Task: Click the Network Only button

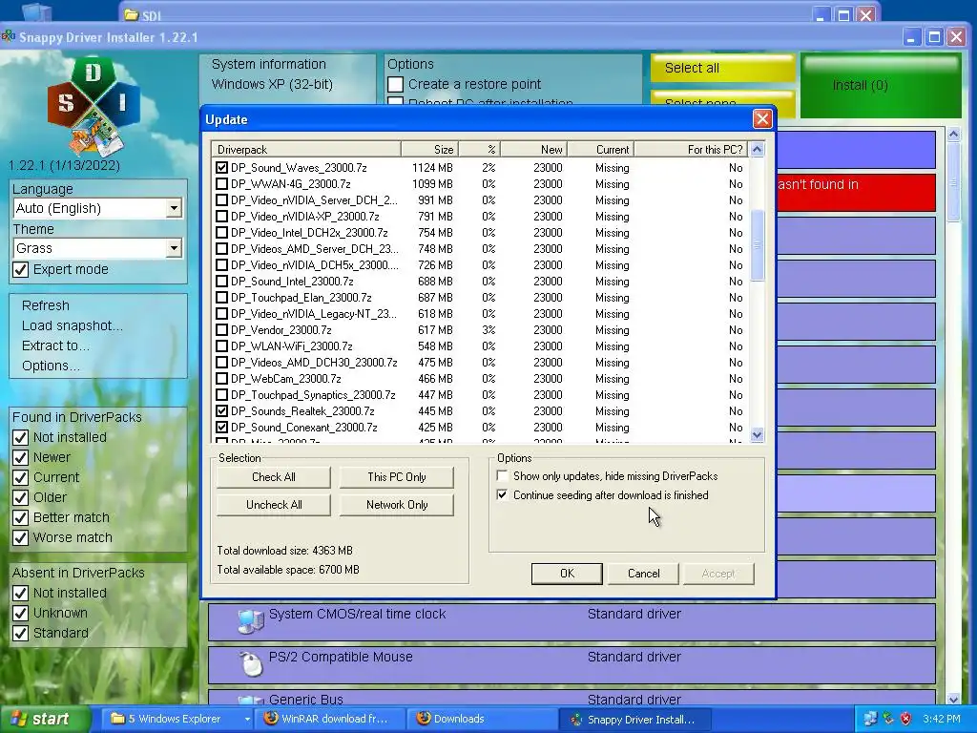Action: 396,504
